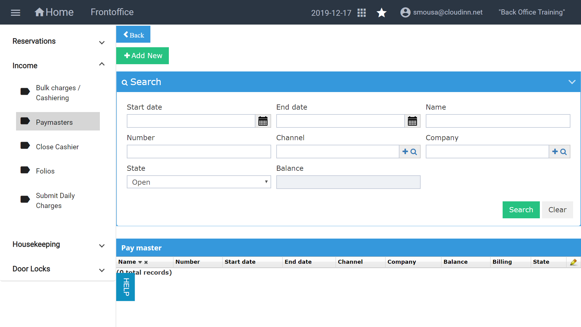This screenshot has height=327, width=581.
Task: Sort by Start date column header
Action: [240, 262]
